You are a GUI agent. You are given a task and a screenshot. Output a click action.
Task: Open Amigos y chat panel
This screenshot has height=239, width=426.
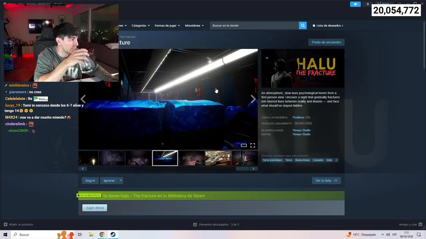pos(410,224)
